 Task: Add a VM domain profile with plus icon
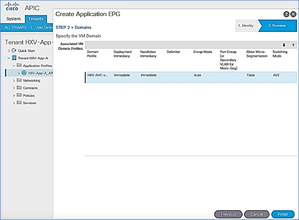pyautogui.click(x=293, y=45)
